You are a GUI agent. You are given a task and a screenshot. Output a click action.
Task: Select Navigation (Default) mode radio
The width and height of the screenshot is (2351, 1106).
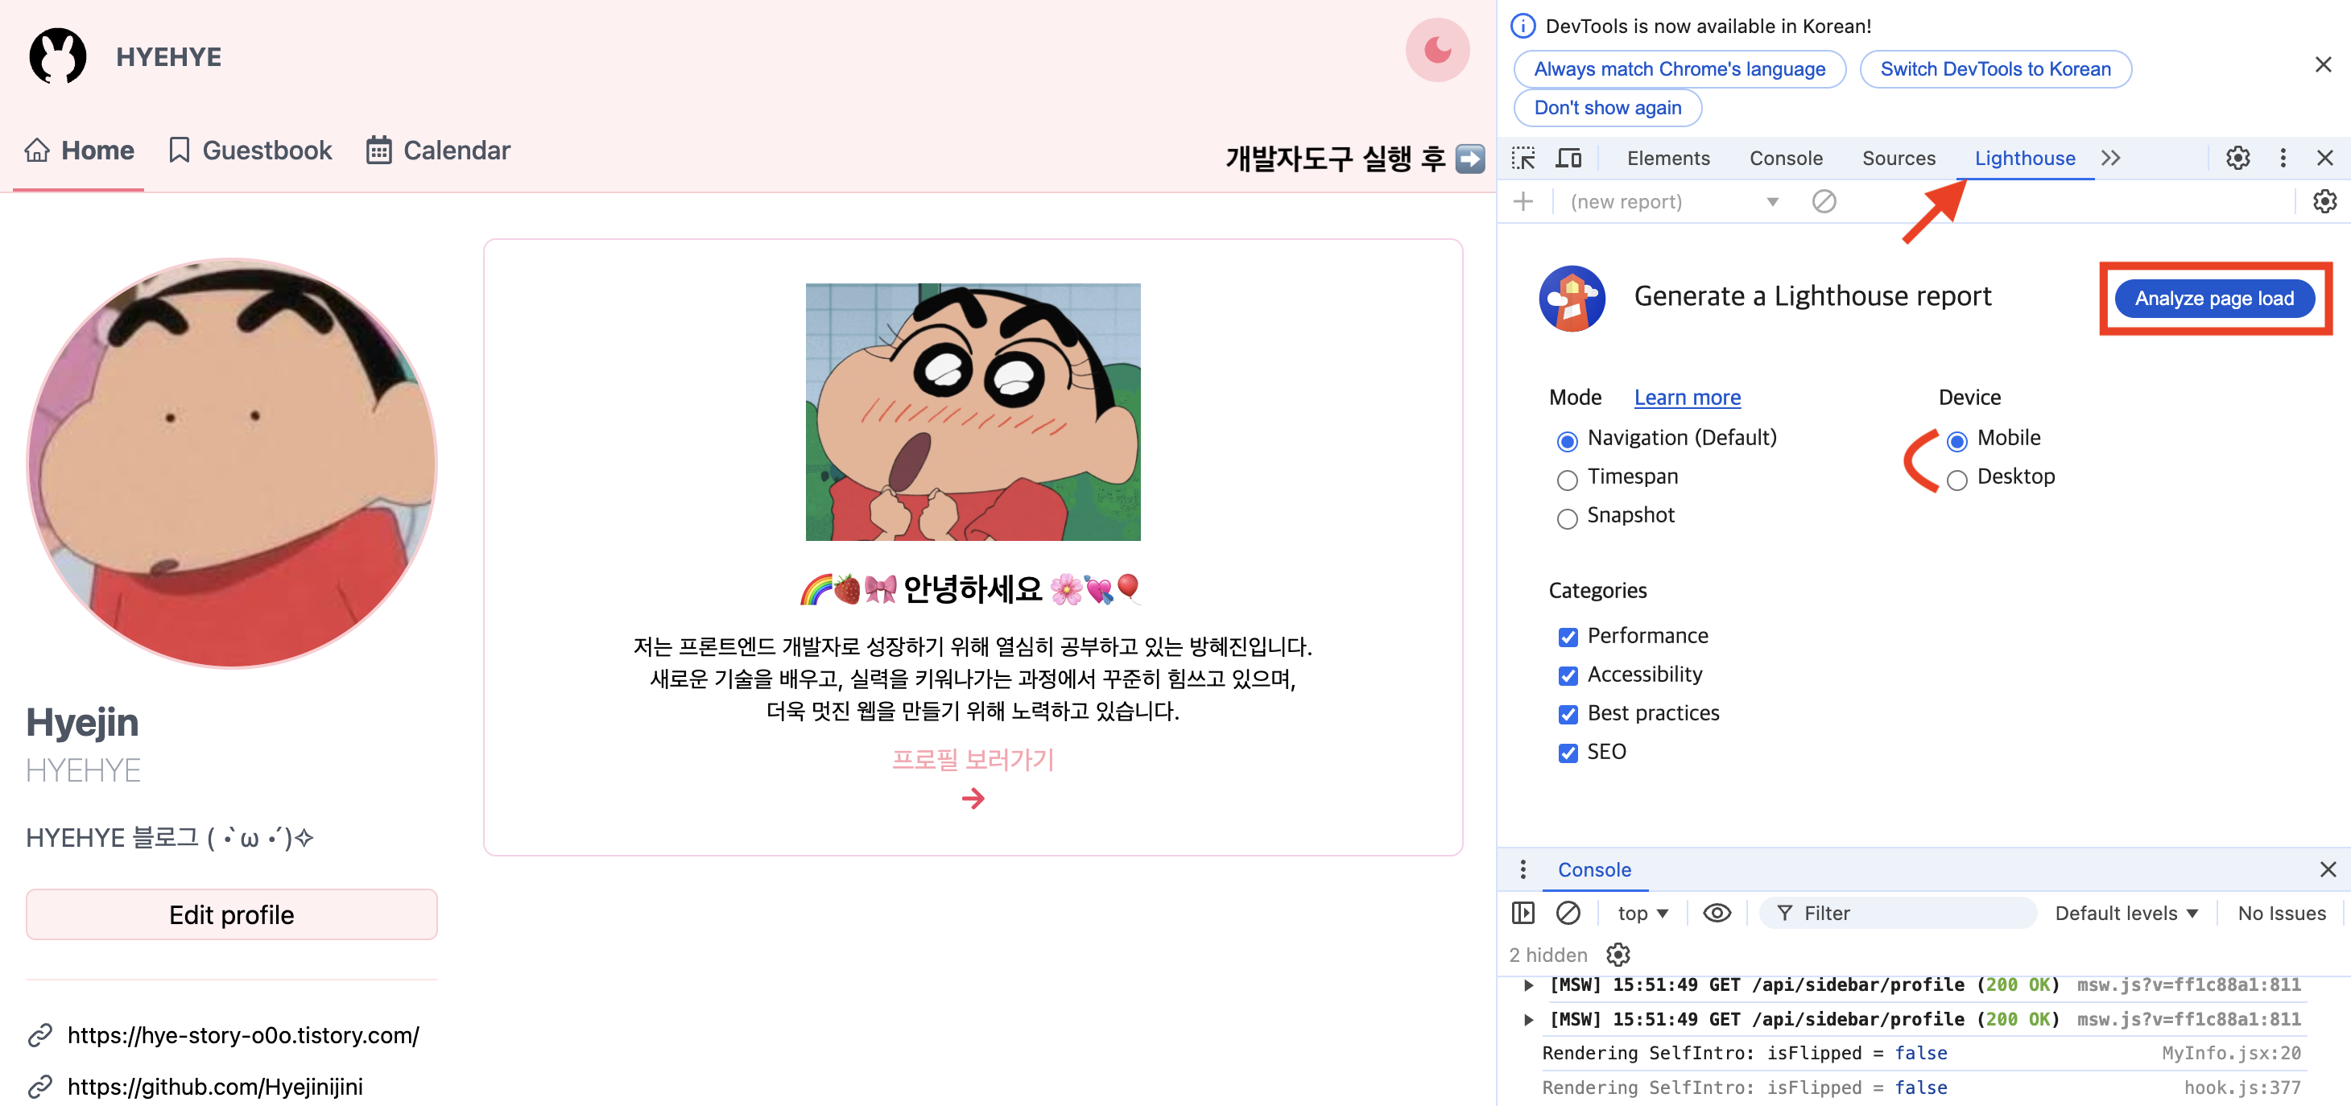click(x=1566, y=441)
